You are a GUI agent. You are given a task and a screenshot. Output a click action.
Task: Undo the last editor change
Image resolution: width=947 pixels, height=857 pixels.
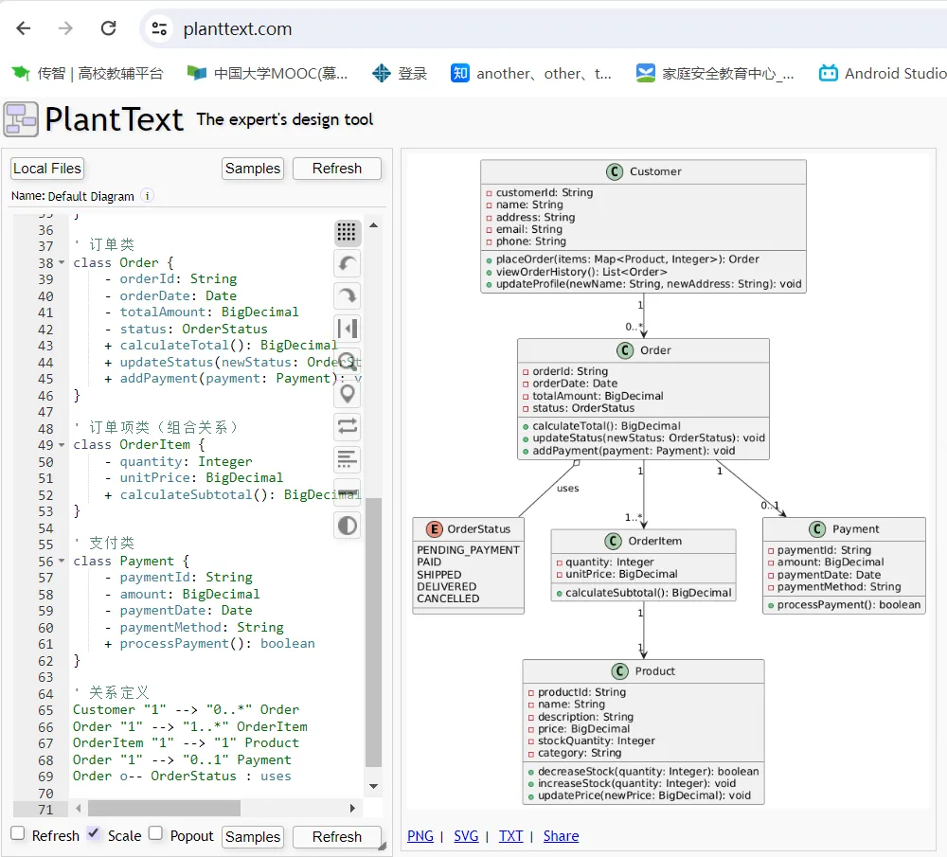(347, 264)
